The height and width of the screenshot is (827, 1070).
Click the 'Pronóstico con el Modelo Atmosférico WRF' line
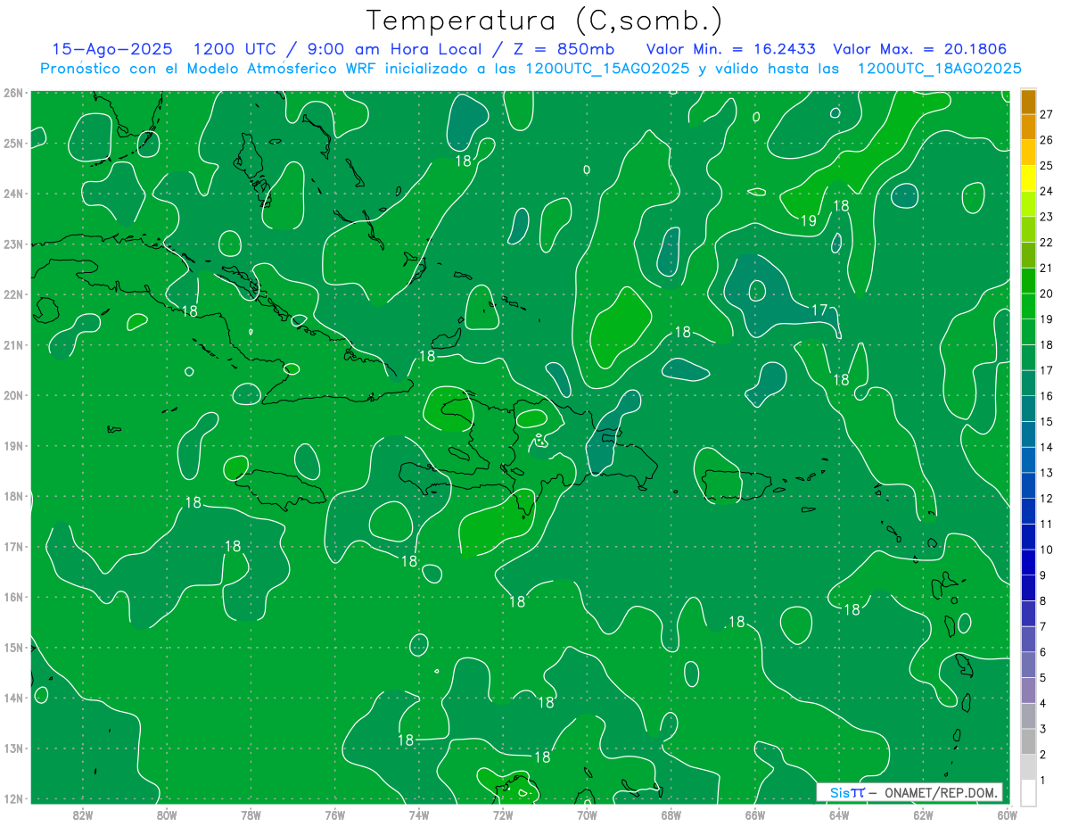coord(531,69)
